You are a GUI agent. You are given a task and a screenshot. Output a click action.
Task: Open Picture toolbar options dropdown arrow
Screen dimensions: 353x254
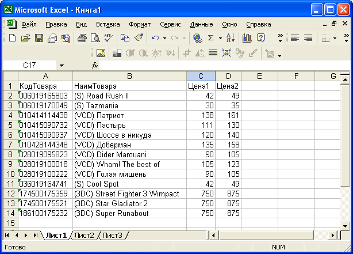pyautogui.click(x=279, y=55)
